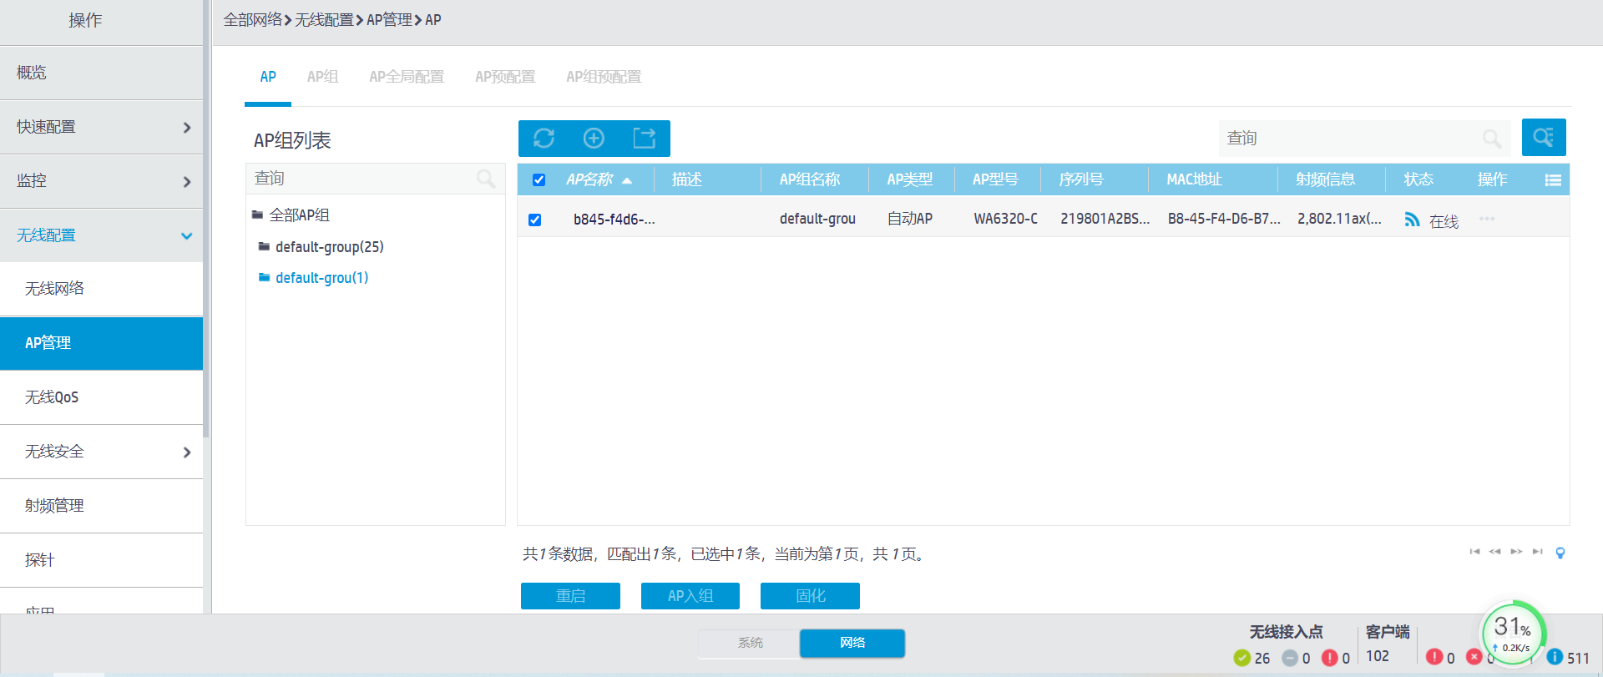
Task: Open the 概览 menu item
Action: [x=101, y=73]
